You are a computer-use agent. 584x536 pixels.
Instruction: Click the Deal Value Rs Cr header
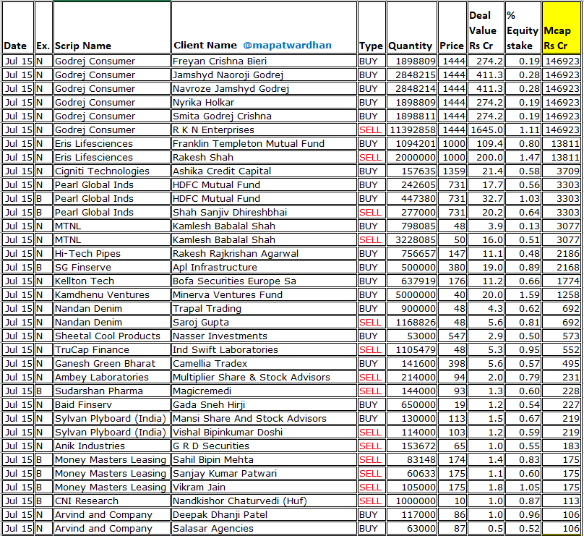click(486, 27)
